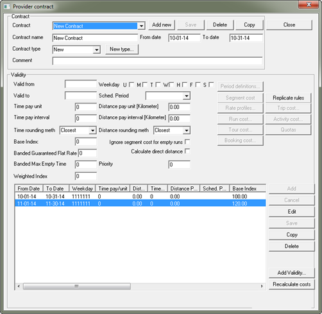The height and width of the screenshot is (314, 322).
Task: Click the horizontal scrollbar thumb
Action: (x=77, y=286)
